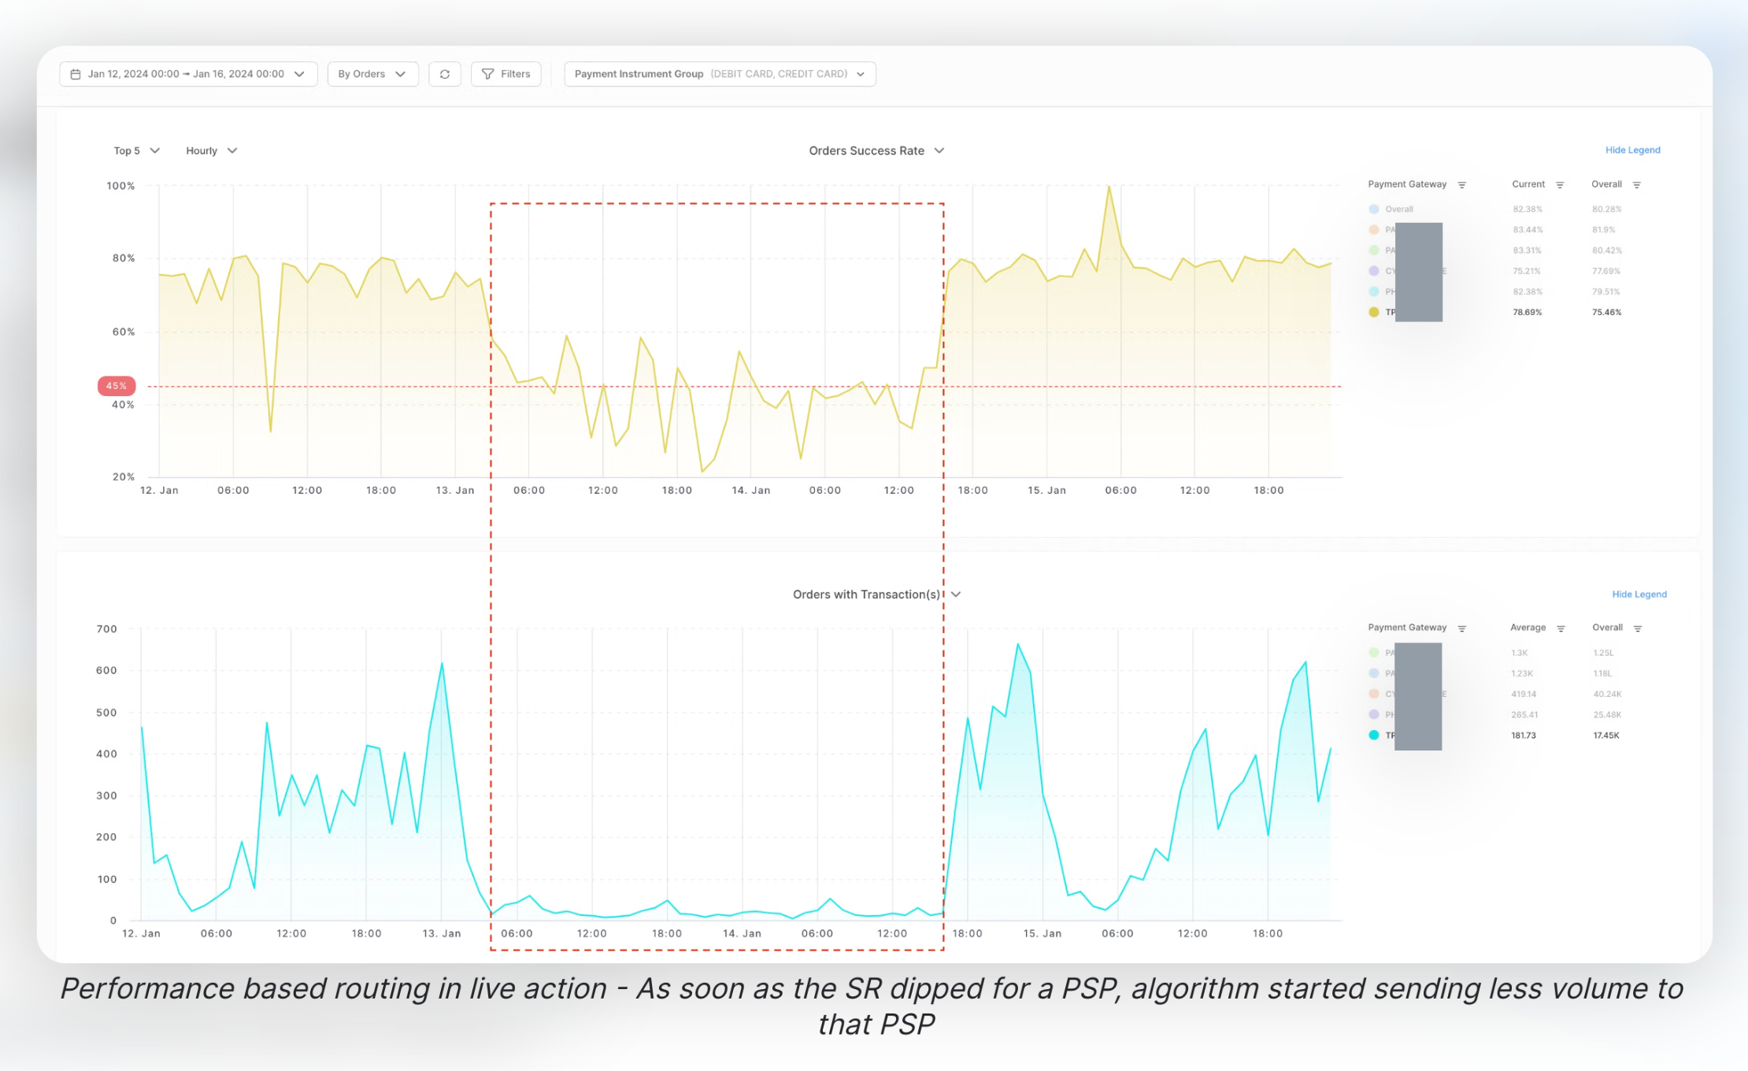Sort success rate legend by Current column
The image size is (1748, 1071).
1560,185
